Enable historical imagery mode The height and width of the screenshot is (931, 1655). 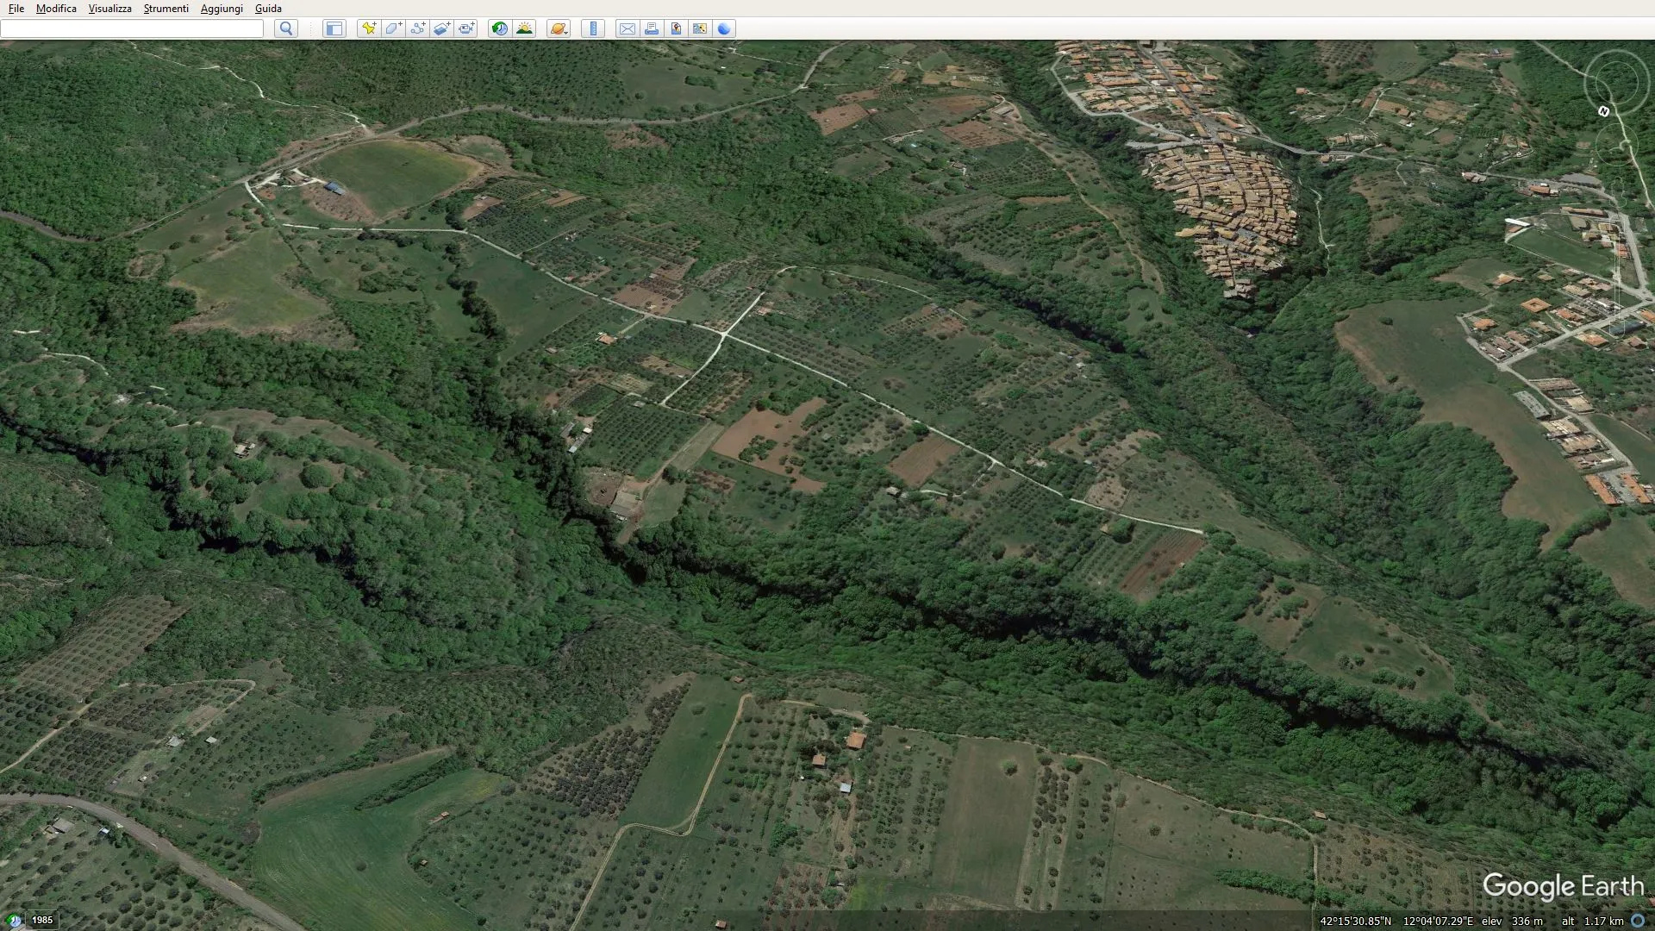click(500, 28)
